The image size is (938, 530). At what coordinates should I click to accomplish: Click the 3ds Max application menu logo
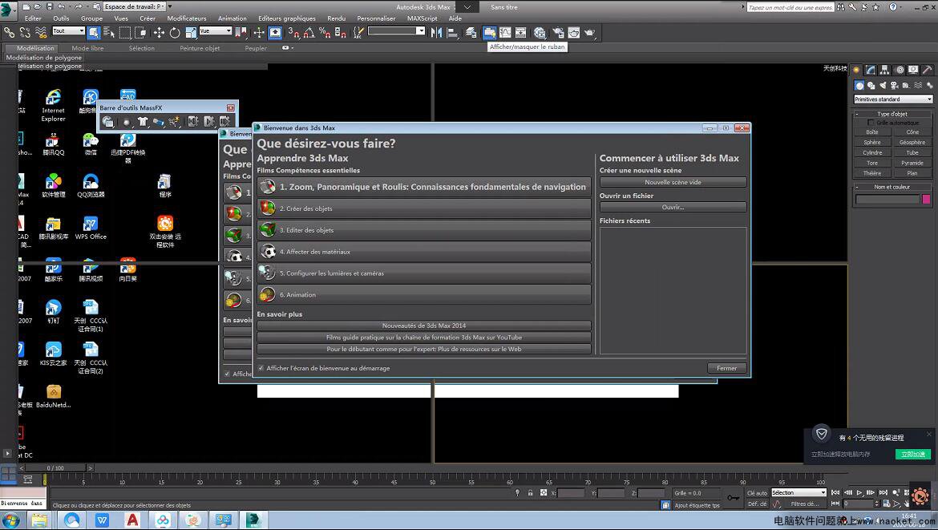[8, 11]
